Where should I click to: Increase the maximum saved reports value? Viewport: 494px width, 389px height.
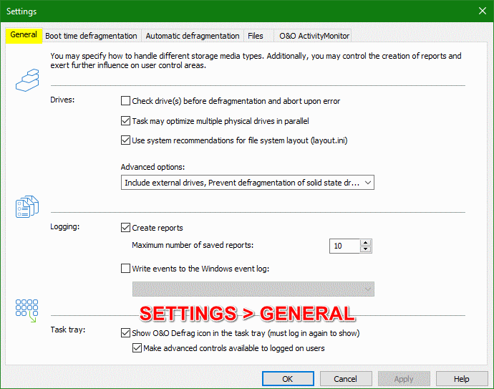click(x=365, y=243)
